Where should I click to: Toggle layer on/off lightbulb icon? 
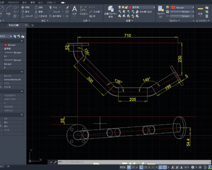point(120,7)
